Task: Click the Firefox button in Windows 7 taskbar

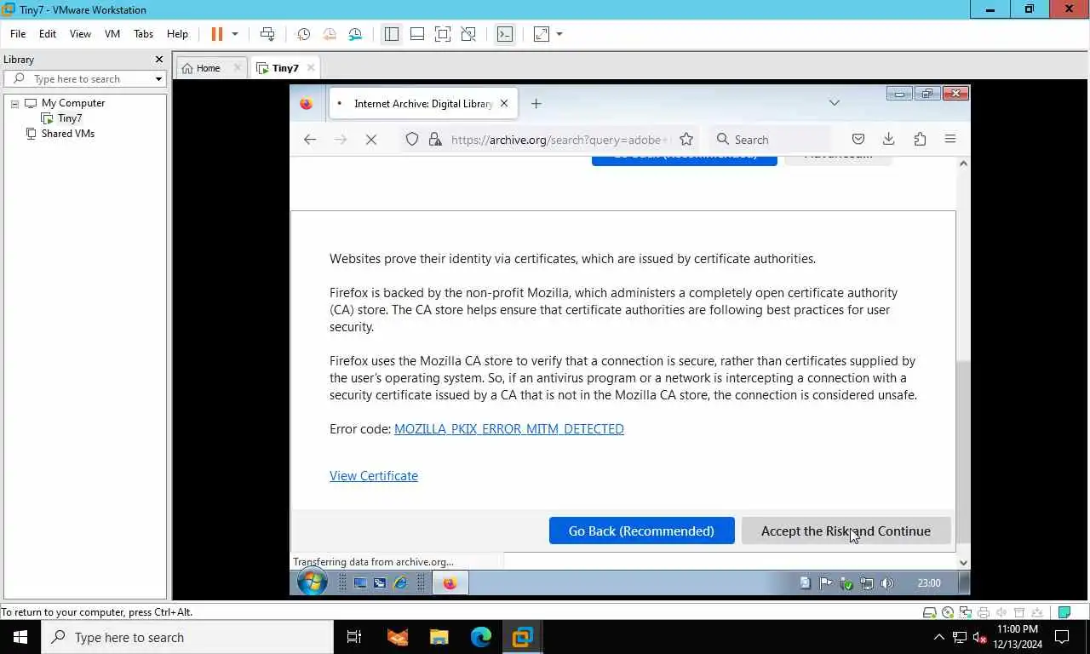Action: [x=450, y=583]
